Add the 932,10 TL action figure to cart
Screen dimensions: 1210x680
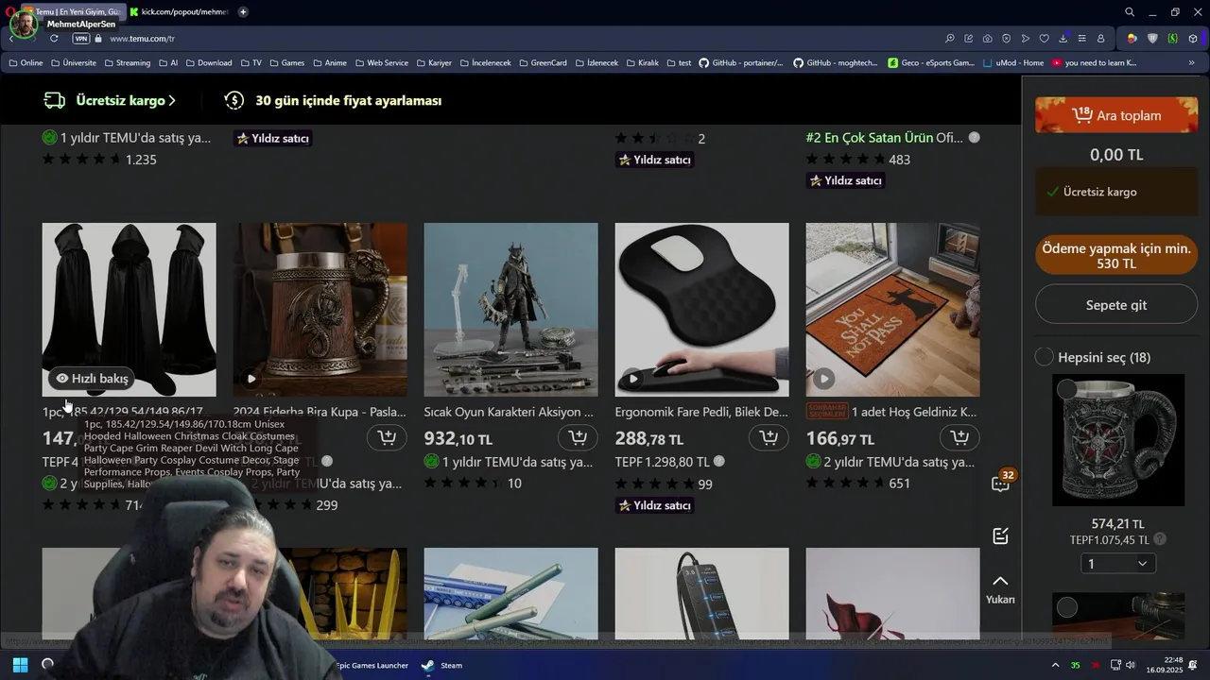pos(578,437)
